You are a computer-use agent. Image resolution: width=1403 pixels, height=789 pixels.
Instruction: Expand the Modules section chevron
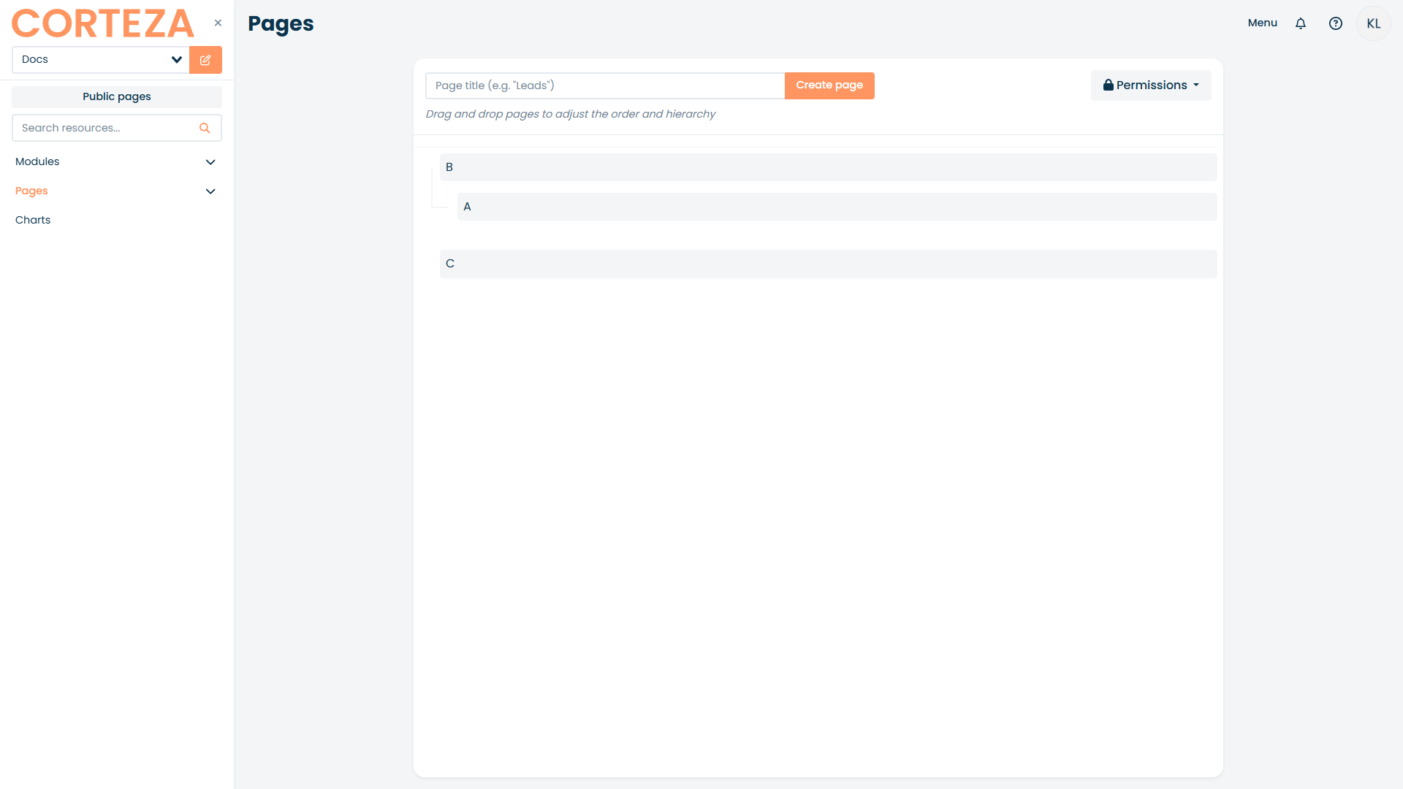(210, 162)
